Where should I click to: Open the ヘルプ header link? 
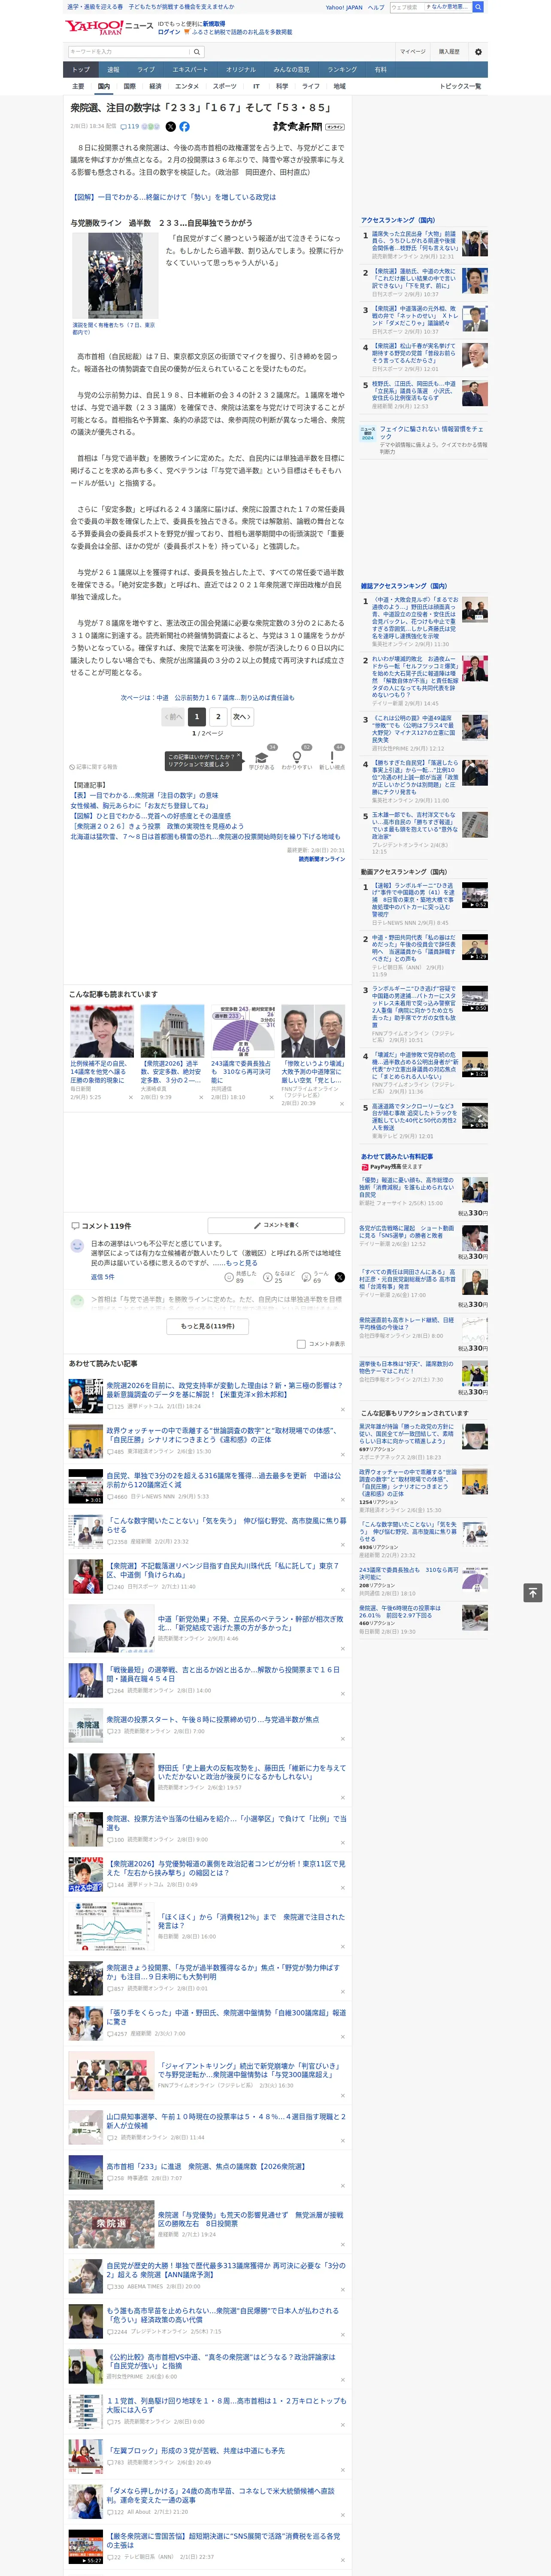pyautogui.click(x=375, y=7)
